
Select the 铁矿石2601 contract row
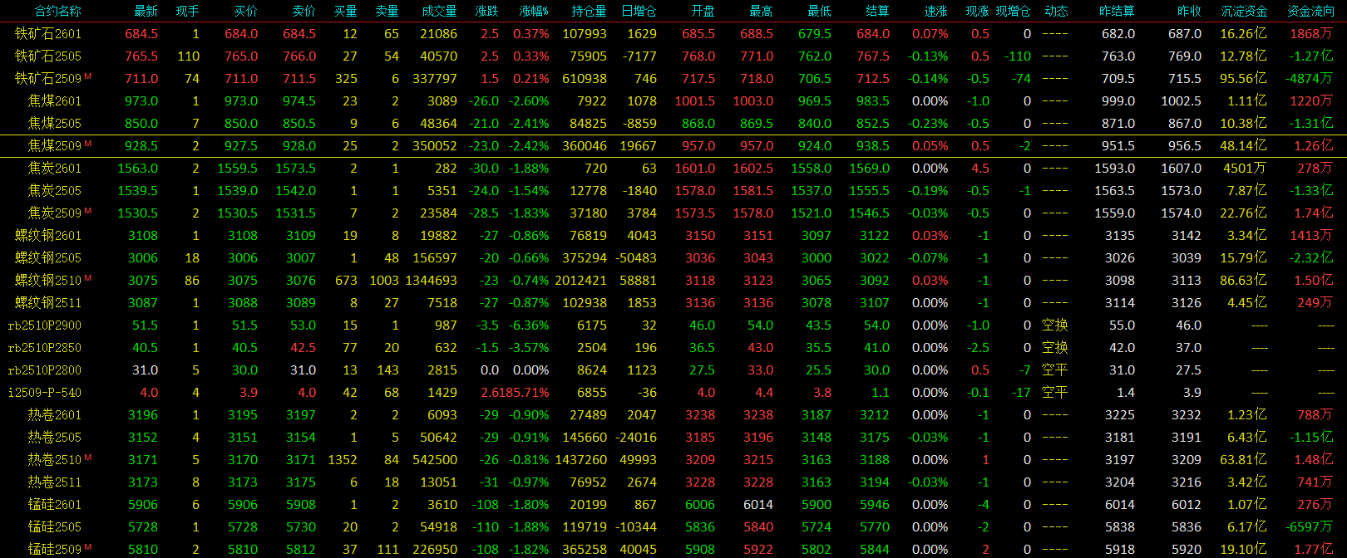pos(48,34)
